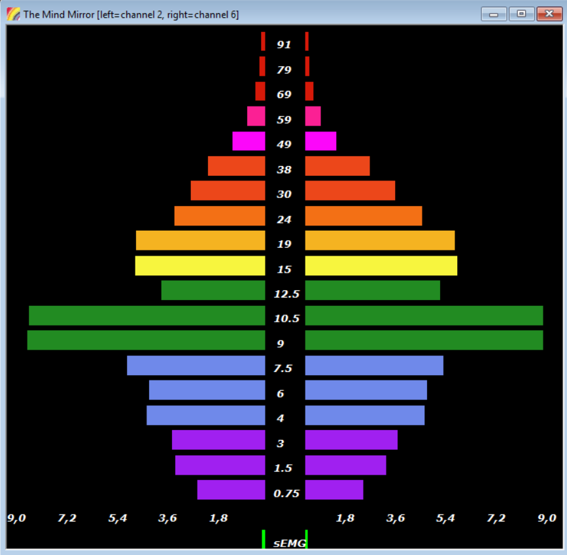Click the right-side '3,6' axis value
Screen dimensions: 567x555
(x=396, y=518)
